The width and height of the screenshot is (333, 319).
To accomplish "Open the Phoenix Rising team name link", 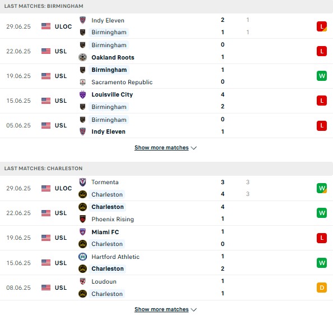I will click(x=113, y=219).
